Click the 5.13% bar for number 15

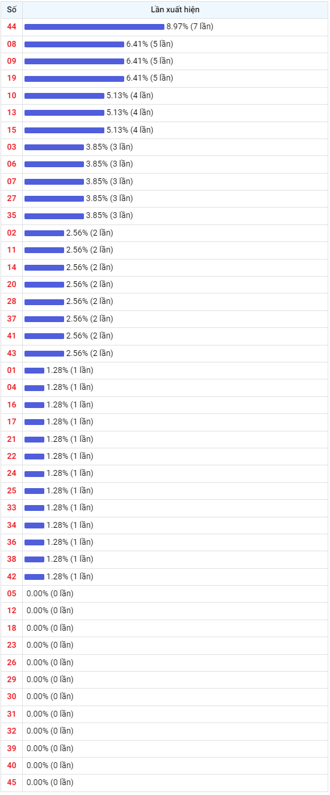tap(64, 130)
